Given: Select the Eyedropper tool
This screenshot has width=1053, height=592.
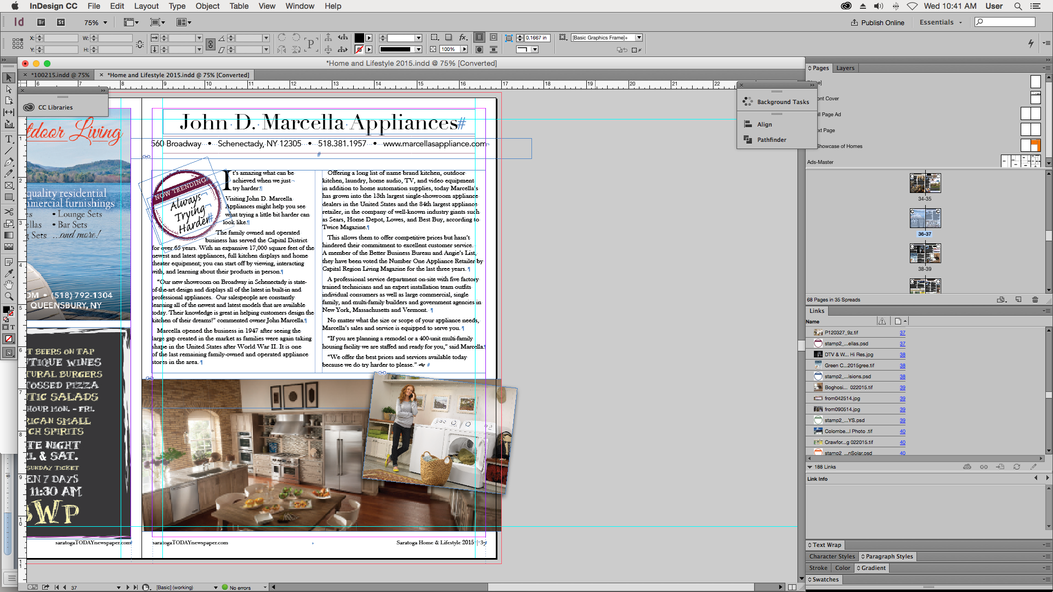Looking at the screenshot, I should click(9, 273).
